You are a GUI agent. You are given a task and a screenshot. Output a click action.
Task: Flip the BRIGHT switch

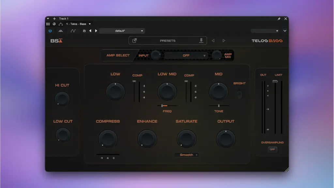(239, 95)
